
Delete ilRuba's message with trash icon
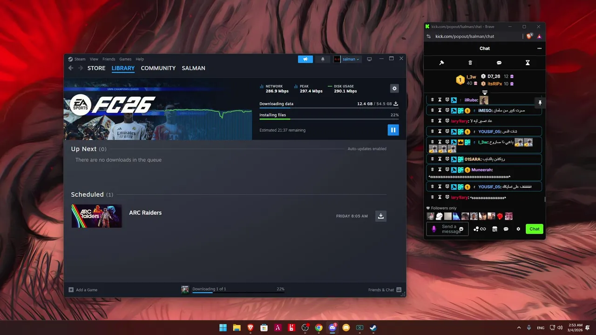pyautogui.click(x=432, y=100)
